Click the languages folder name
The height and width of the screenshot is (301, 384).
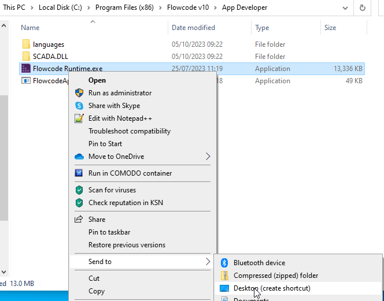tap(49, 44)
